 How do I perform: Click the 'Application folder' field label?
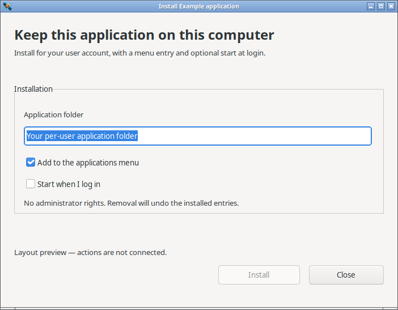pos(53,115)
